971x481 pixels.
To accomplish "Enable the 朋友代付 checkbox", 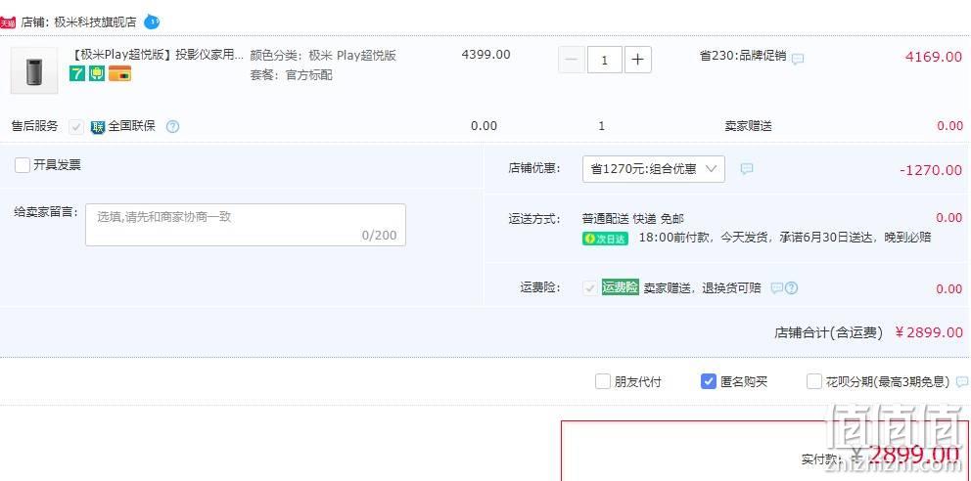I will pos(603,381).
